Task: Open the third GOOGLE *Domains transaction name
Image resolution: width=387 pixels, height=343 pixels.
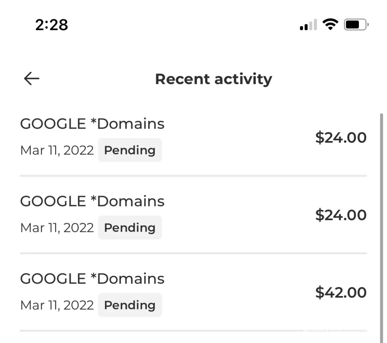Action: tap(92, 279)
